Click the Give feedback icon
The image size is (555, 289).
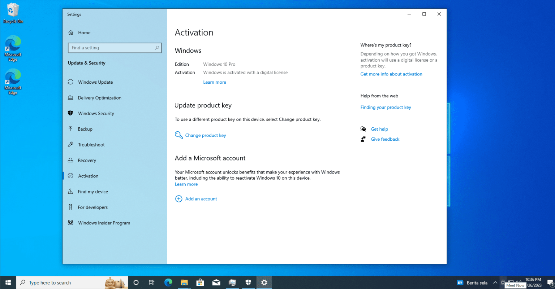(x=363, y=139)
